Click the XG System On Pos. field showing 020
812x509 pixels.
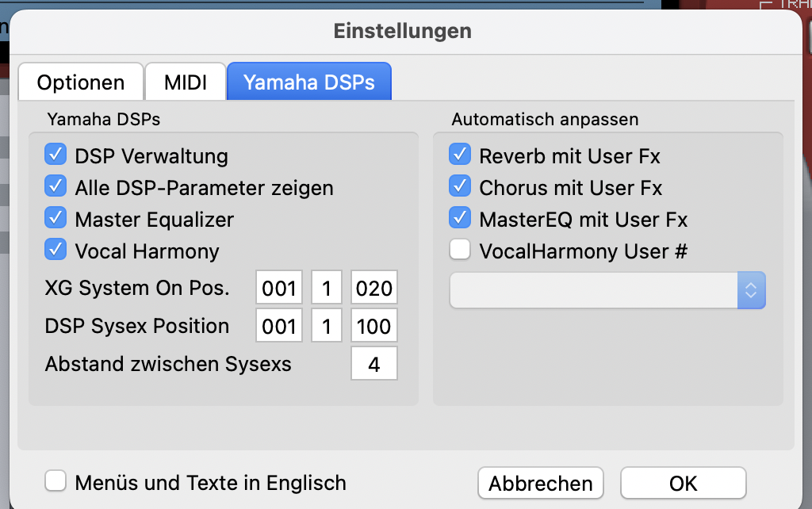click(x=373, y=289)
